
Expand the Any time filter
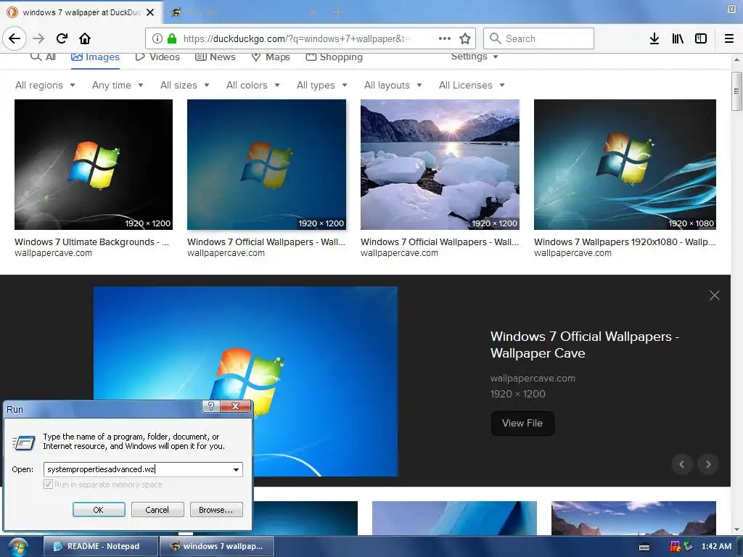[118, 86]
